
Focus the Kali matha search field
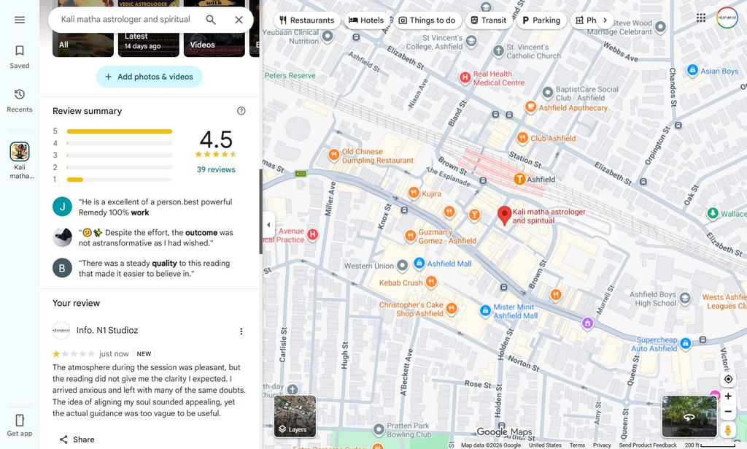click(125, 20)
